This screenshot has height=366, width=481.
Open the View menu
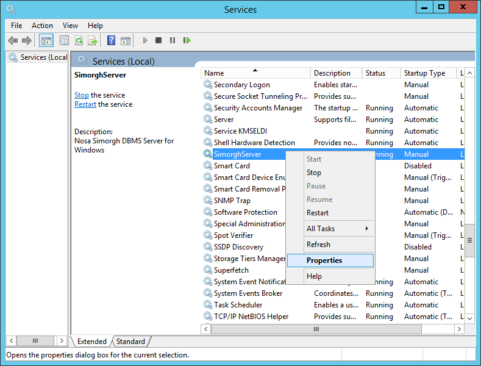tap(70, 26)
